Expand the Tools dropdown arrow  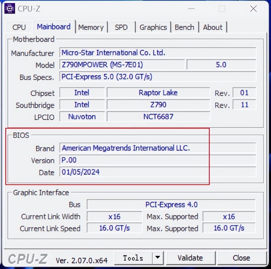[x=158, y=258]
